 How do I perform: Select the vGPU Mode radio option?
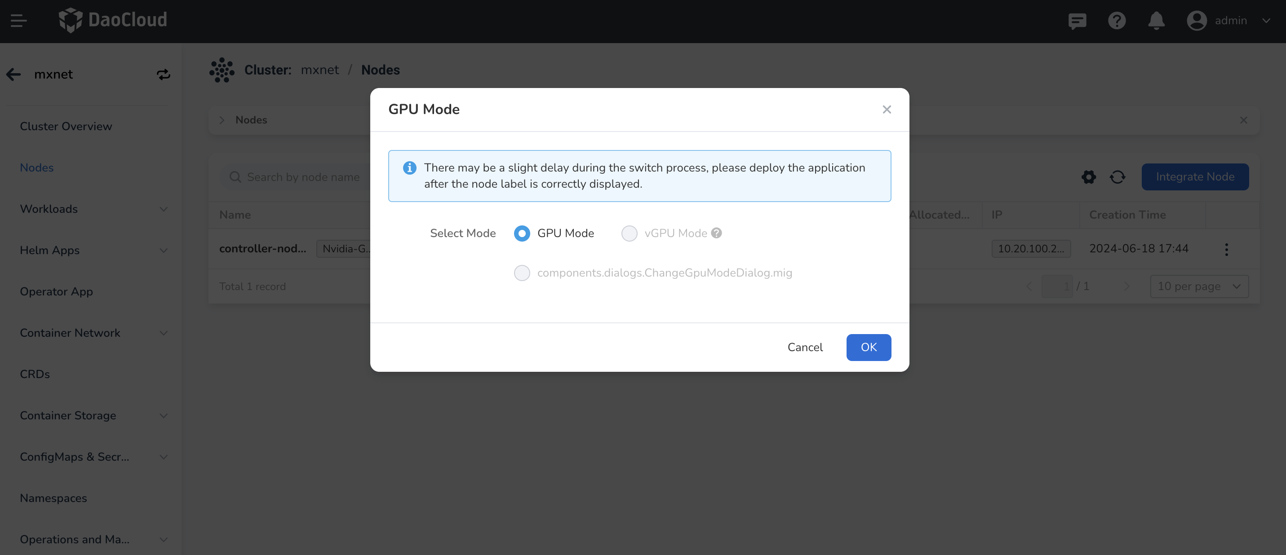(x=629, y=233)
